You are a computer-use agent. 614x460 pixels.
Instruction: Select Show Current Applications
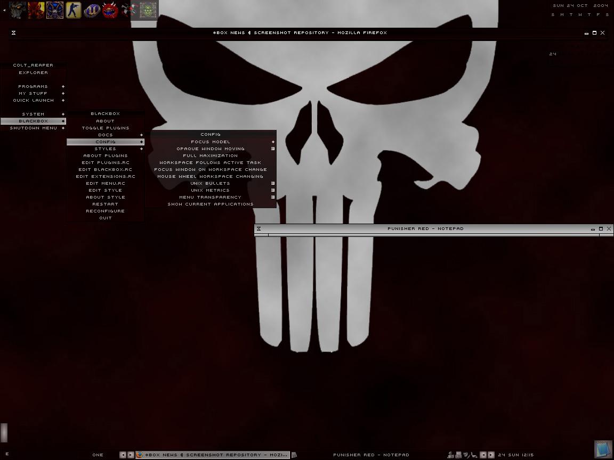click(211, 204)
